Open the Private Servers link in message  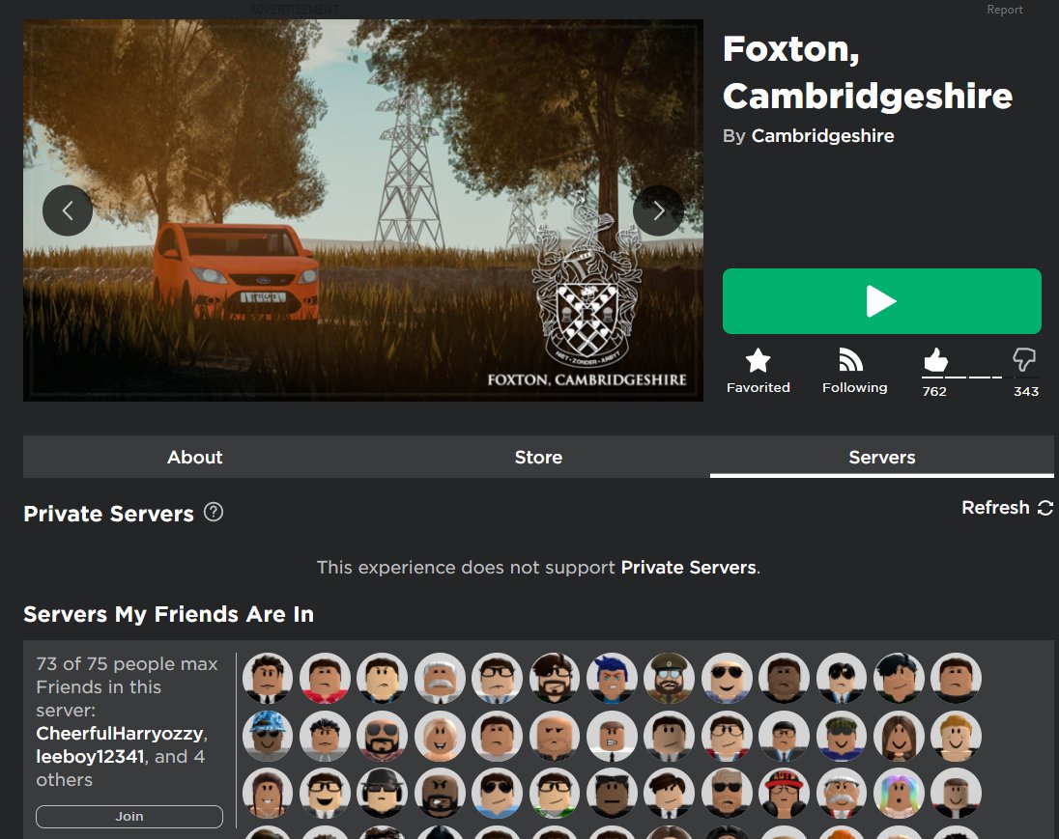coord(688,567)
